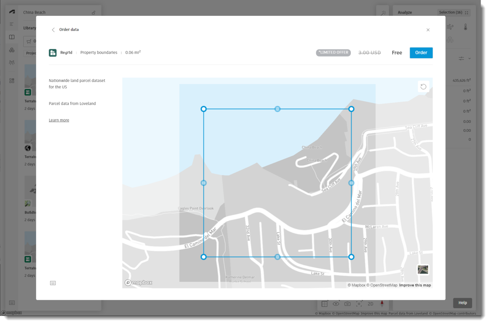489x324 pixels.
Task: Switch the viewport to 2D mode
Action: [x=370, y=304]
